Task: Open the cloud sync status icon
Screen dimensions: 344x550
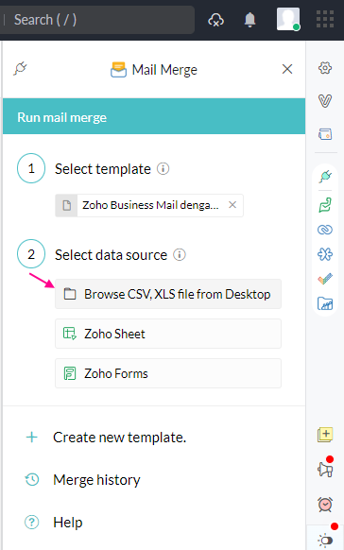Action: pos(215,20)
